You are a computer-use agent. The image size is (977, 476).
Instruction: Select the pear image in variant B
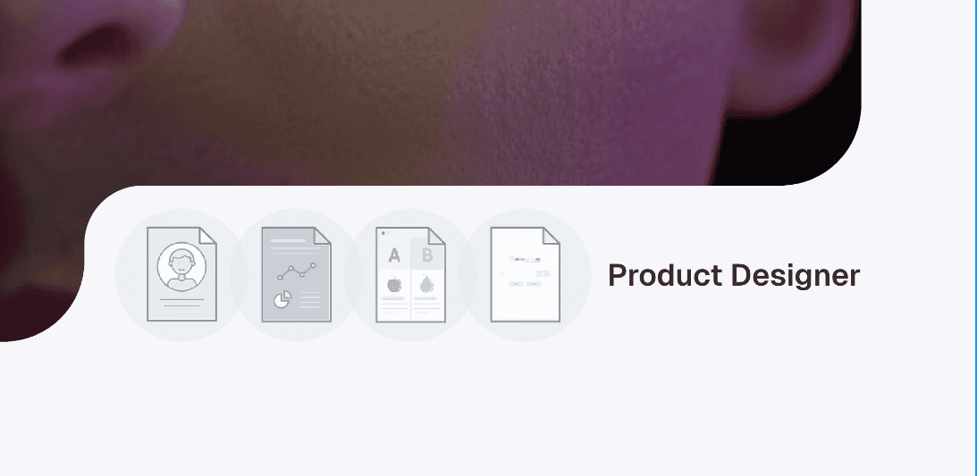[x=426, y=284]
